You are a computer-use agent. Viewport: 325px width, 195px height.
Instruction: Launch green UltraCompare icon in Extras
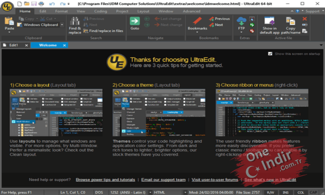tap(252, 25)
